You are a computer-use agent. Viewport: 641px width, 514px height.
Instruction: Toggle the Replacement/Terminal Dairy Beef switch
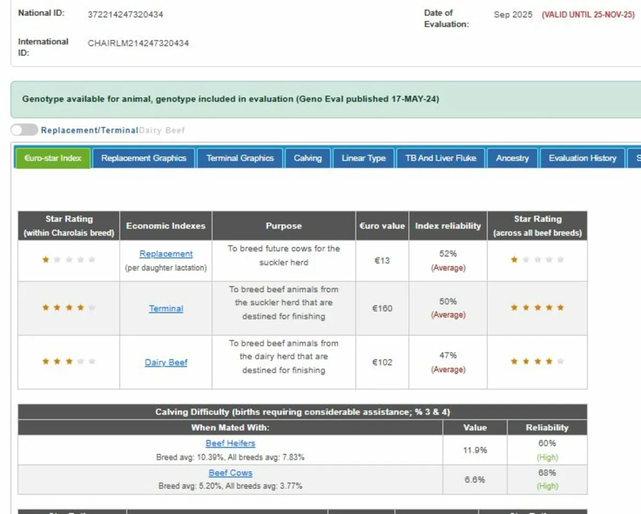click(24, 130)
